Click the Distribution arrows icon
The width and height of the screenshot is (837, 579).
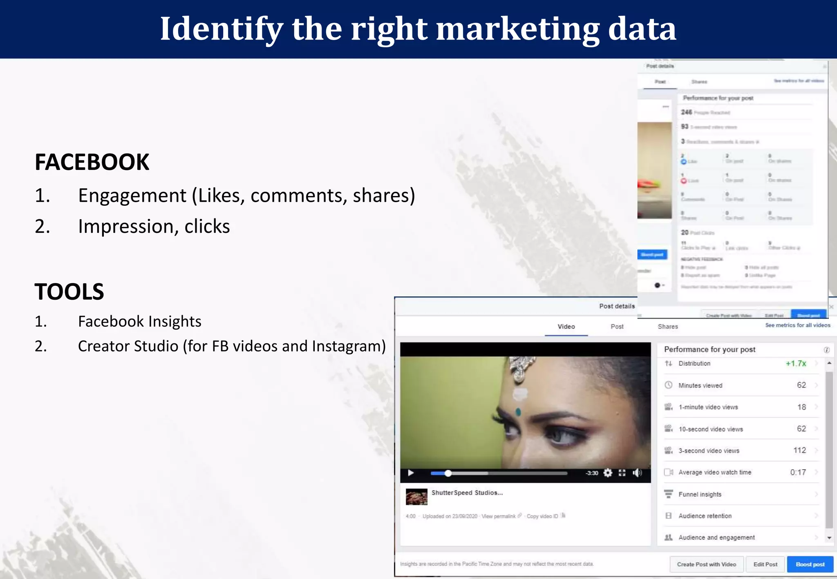(x=669, y=363)
